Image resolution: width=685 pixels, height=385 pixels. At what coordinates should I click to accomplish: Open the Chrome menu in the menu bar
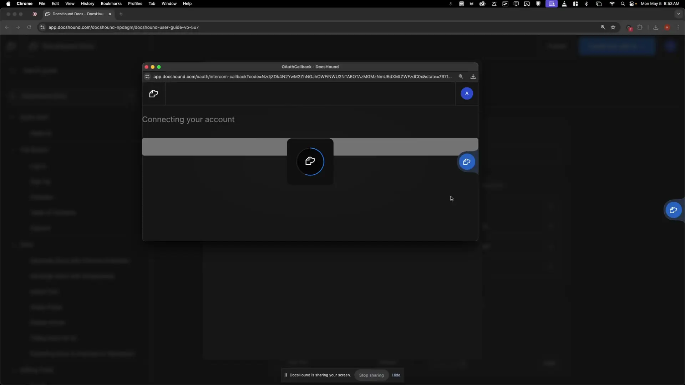click(x=25, y=4)
